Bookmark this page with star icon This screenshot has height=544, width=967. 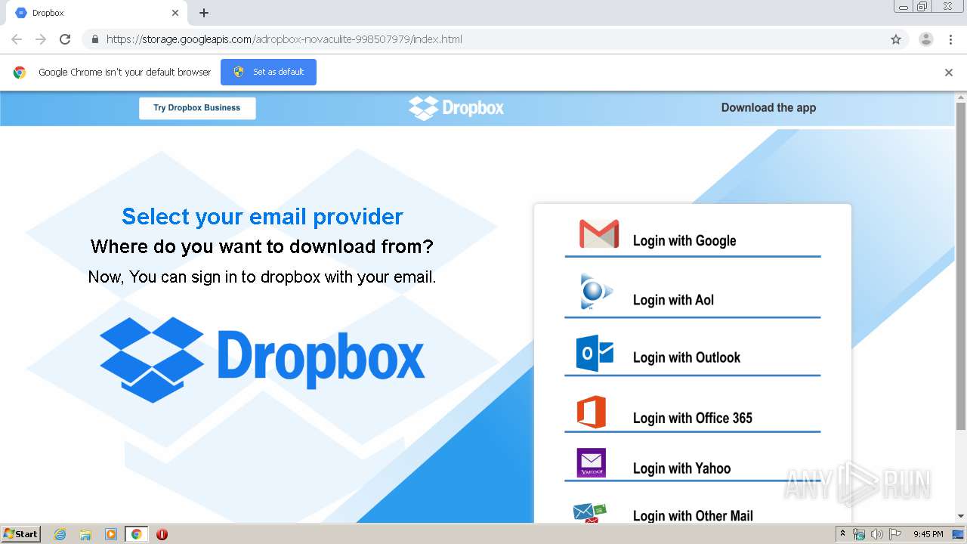click(896, 39)
